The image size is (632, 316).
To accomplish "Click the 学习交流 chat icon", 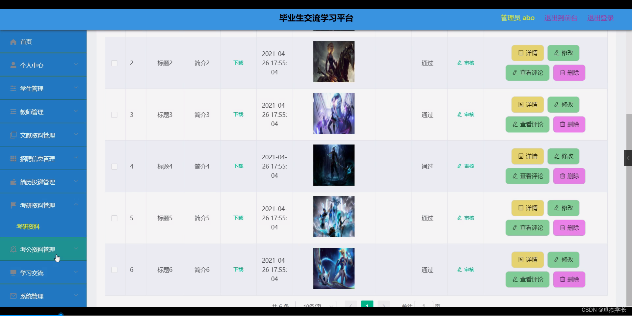I will tap(13, 273).
